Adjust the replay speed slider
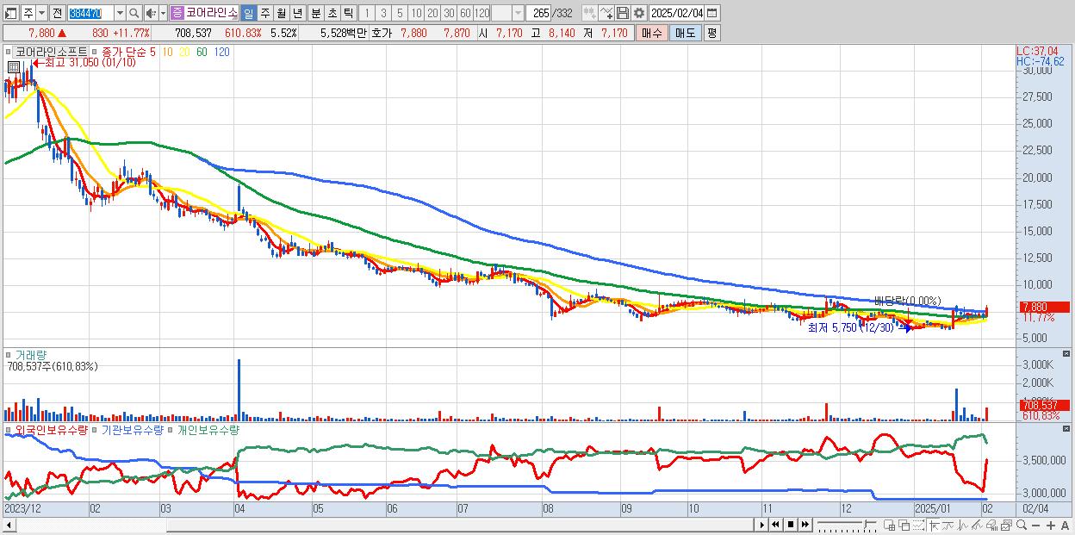The image size is (1075, 535). (865, 523)
